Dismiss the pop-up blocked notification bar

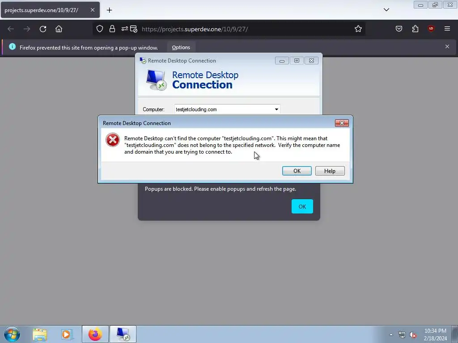pos(447,46)
